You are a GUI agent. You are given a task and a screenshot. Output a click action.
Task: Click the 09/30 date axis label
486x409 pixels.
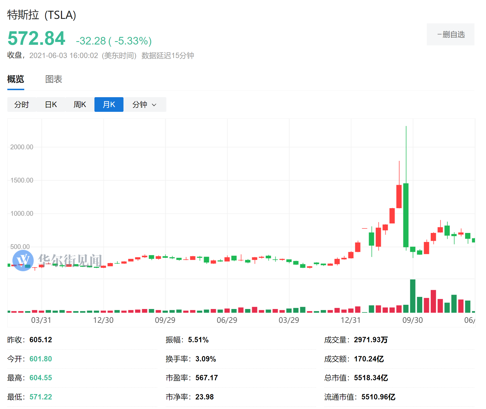coord(413,320)
